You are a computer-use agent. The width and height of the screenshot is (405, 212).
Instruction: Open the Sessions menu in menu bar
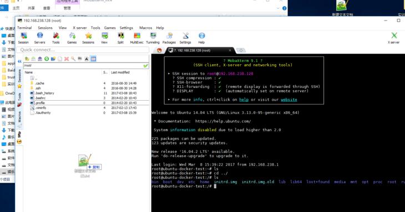[x=45, y=28]
